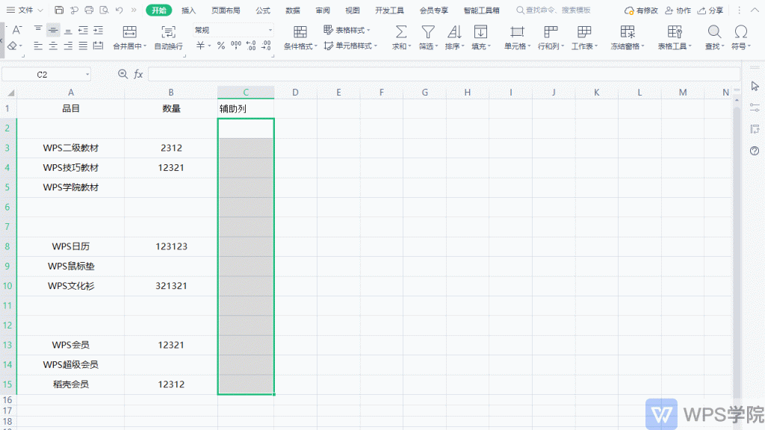Open the Name Box dropdown arrow
765x430 pixels.
87,75
